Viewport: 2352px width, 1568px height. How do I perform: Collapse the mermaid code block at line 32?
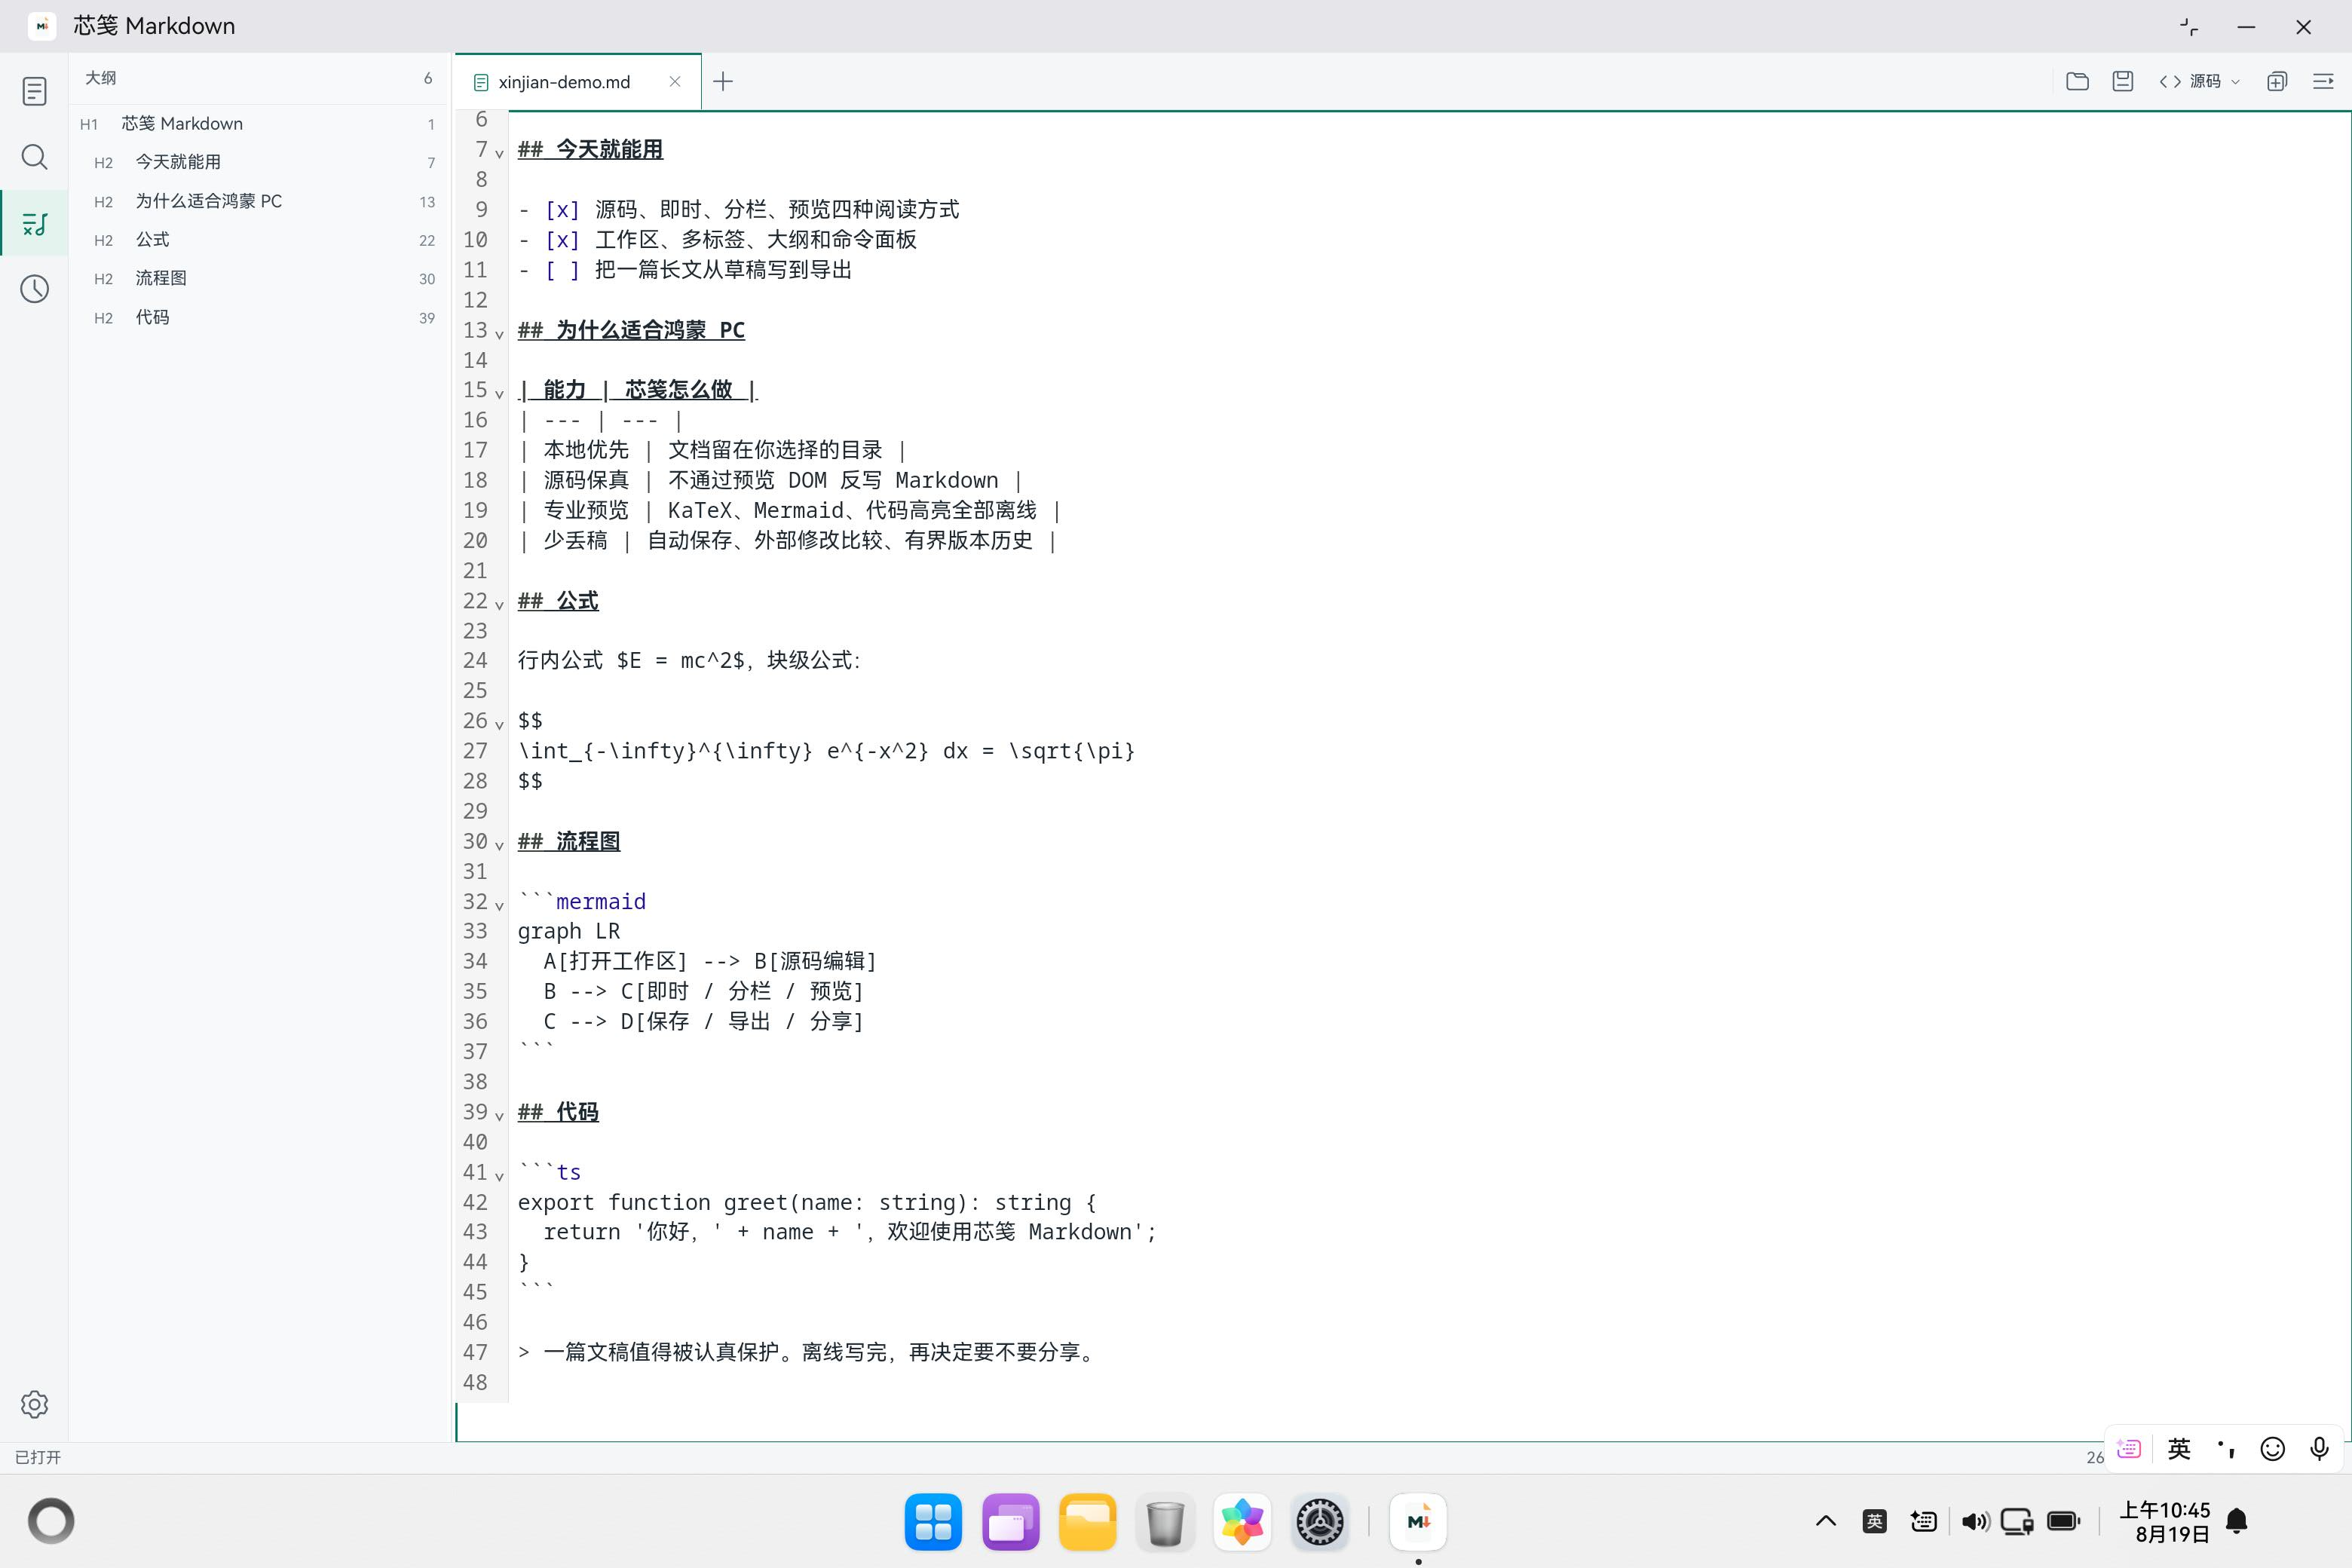click(x=499, y=905)
